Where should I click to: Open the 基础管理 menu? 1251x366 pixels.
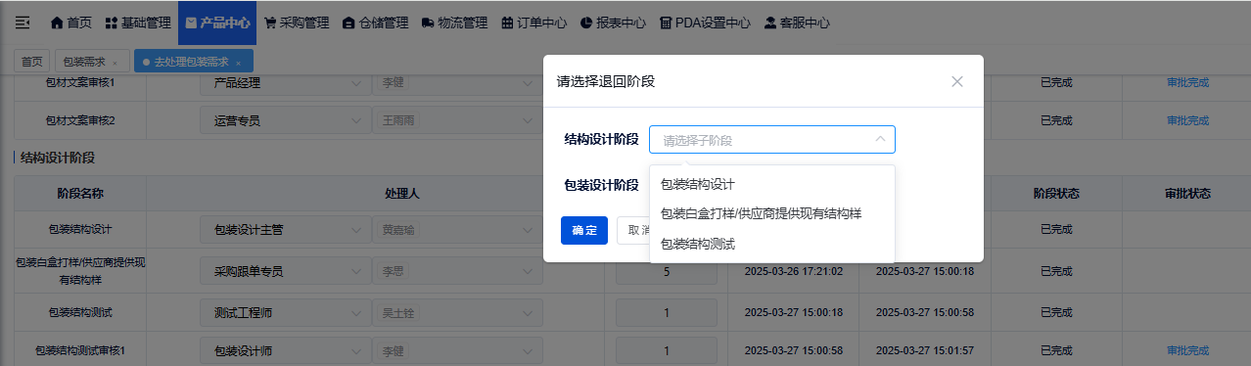click(139, 22)
